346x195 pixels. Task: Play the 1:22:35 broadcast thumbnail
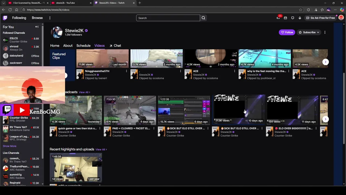(184, 110)
